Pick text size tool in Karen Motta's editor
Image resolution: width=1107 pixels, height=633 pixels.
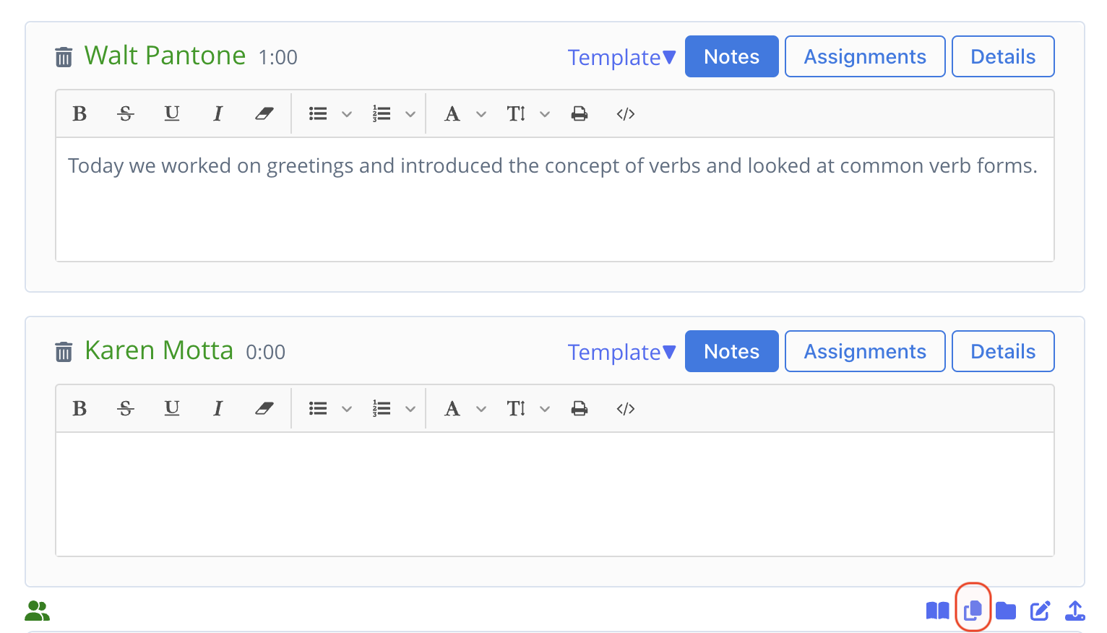pyautogui.click(x=516, y=408)
